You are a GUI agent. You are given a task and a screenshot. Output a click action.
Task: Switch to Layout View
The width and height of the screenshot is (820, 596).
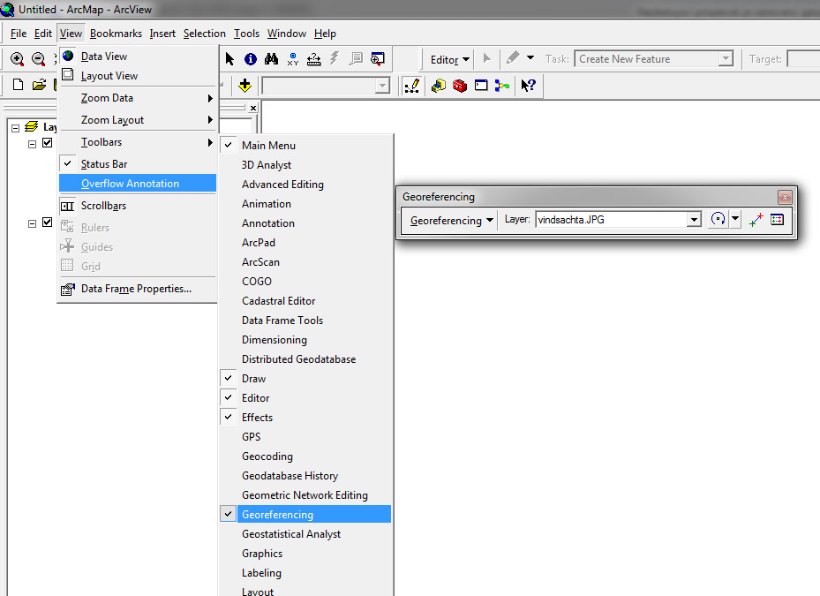pos(138,76)
